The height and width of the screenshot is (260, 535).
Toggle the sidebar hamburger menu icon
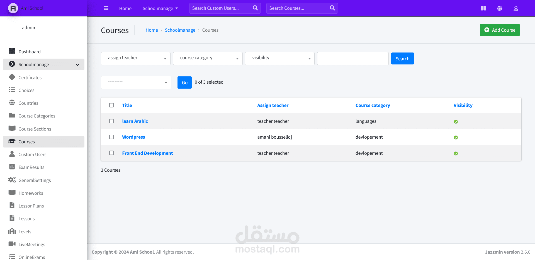click(106, 8)
